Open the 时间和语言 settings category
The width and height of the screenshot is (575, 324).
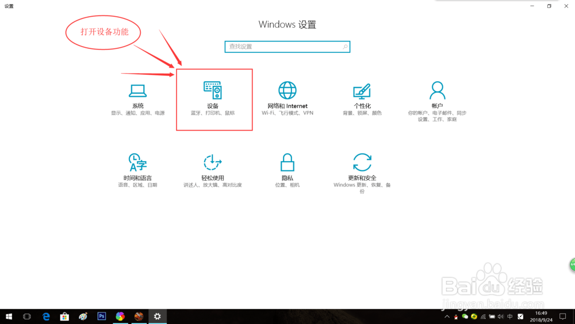pyautogui.click(x=138, y=170)
